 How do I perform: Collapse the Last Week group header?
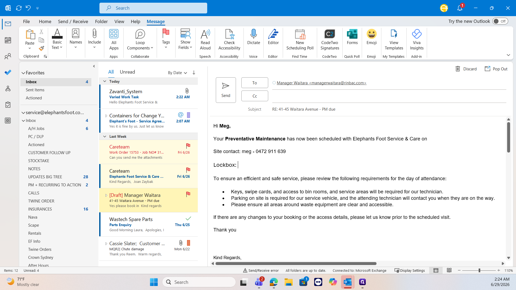105,136
